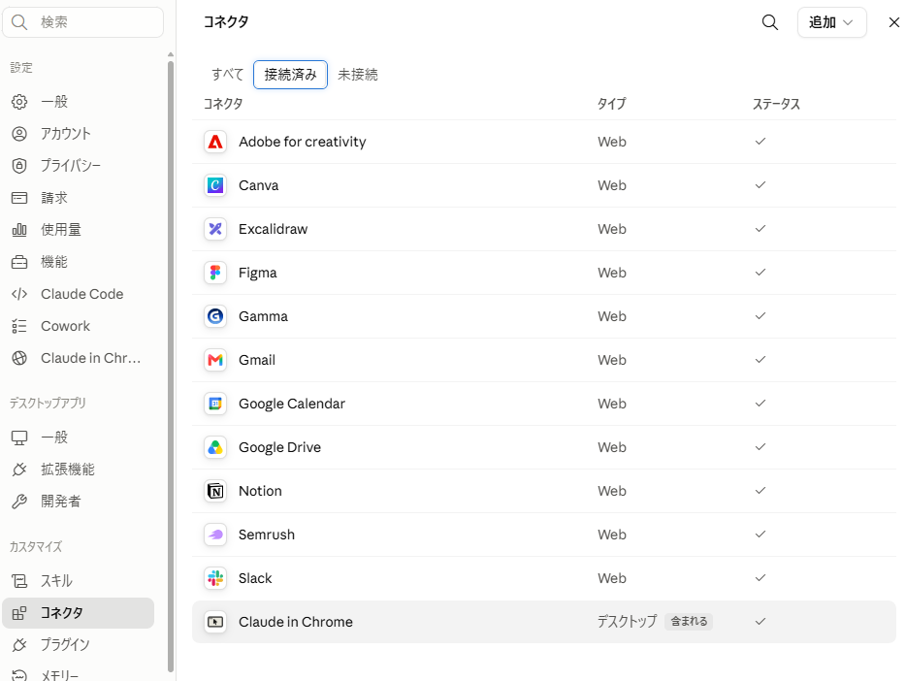Screen dimensions: 906x681
Task: Click the magnifier icon next to 追加
Action: point(769,22)
